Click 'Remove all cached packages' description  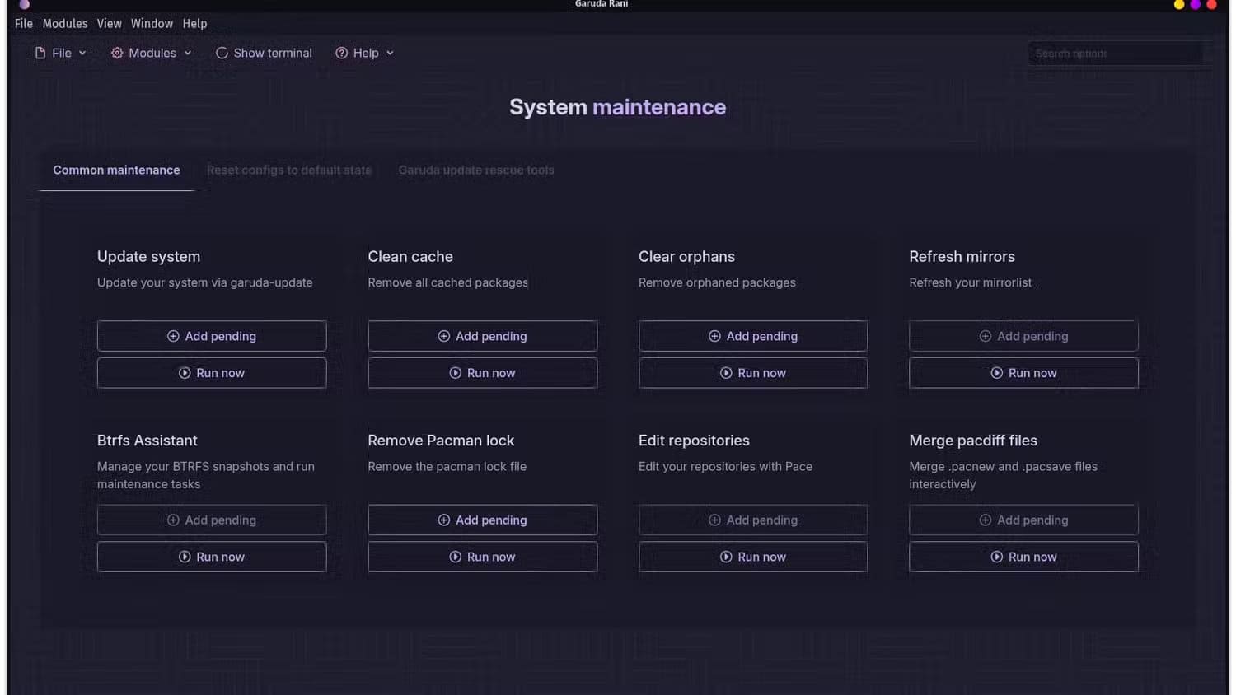(447, 282)
